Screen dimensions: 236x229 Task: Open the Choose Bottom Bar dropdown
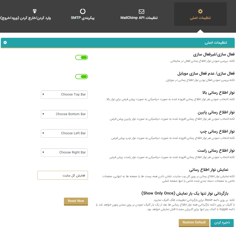[x=64, y=114]
